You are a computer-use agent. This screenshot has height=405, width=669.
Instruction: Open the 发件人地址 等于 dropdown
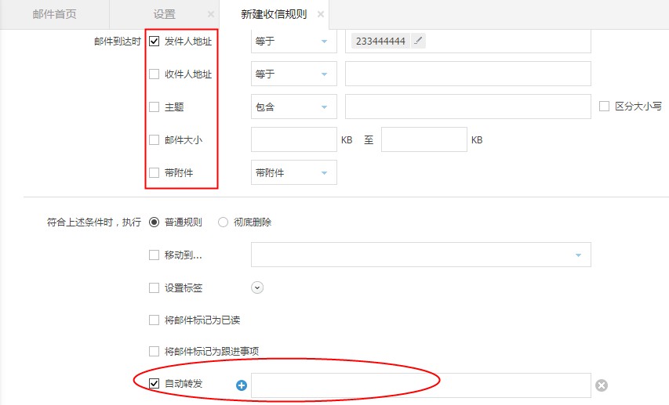(x=293, y=41)
